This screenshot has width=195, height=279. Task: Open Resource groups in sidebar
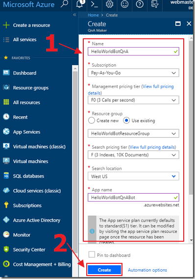[31, 88]
